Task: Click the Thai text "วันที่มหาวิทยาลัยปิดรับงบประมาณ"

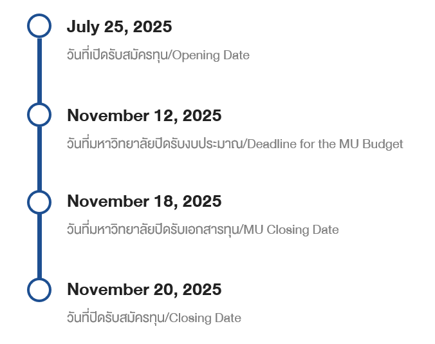Action: [154, 144]
